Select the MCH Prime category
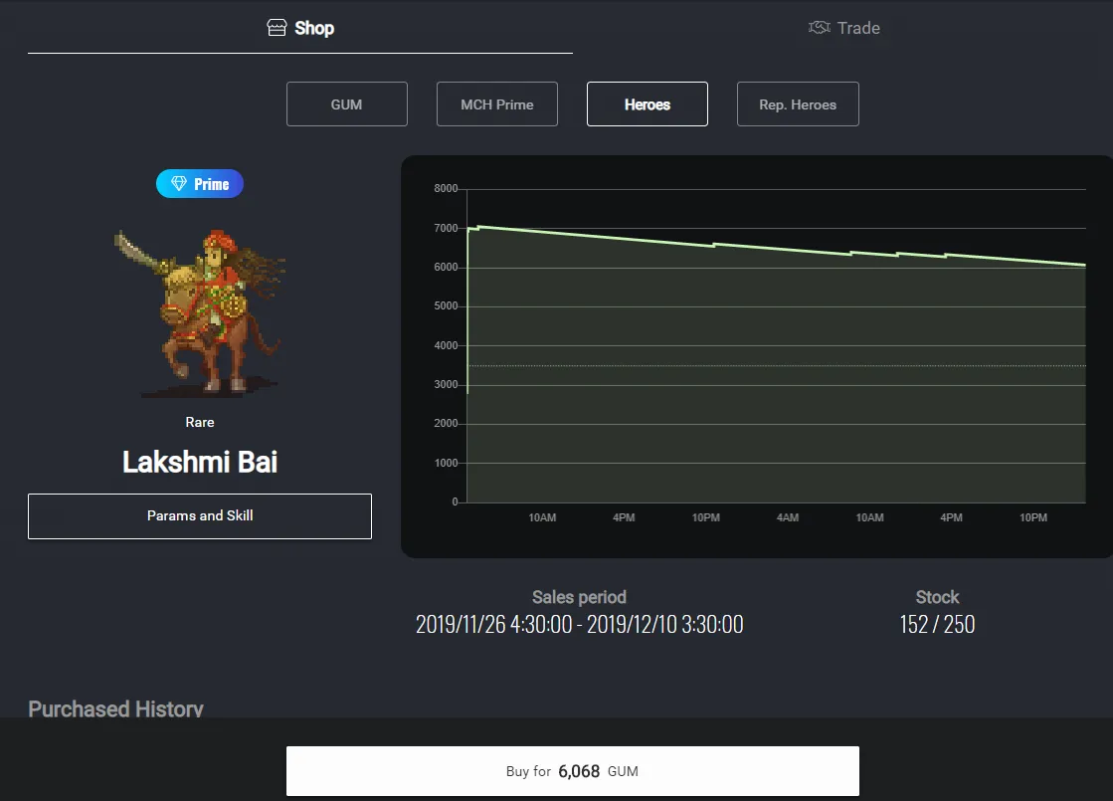 point(497,104)
